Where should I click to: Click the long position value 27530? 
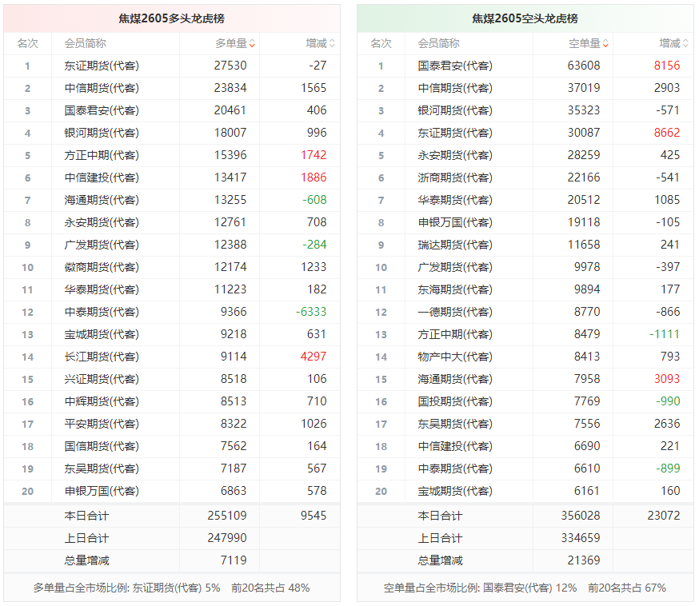click(x=230, y=66)
